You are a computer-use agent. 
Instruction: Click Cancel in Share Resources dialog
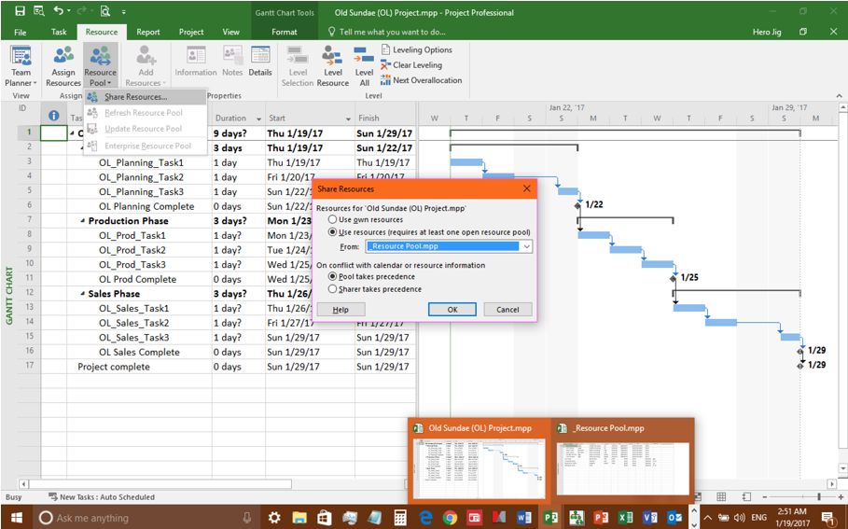tap(507, 310)
